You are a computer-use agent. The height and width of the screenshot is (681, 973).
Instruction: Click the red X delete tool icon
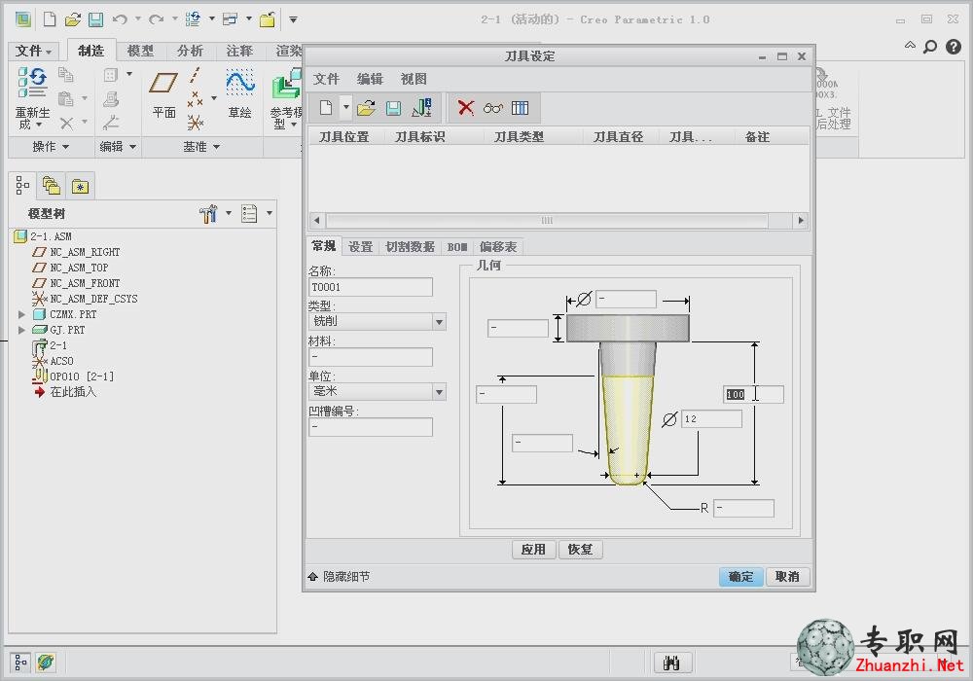(x=465, y=108)
